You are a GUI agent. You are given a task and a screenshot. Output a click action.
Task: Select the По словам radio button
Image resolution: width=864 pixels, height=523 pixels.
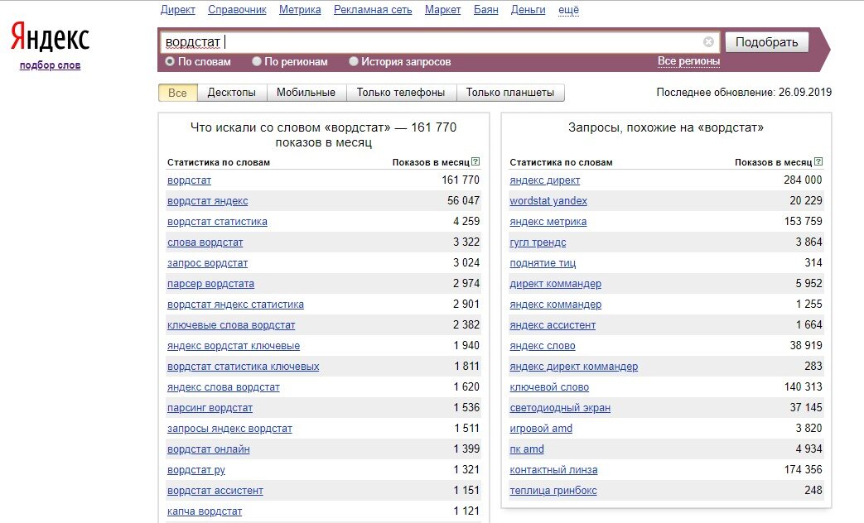coord(170,62)
